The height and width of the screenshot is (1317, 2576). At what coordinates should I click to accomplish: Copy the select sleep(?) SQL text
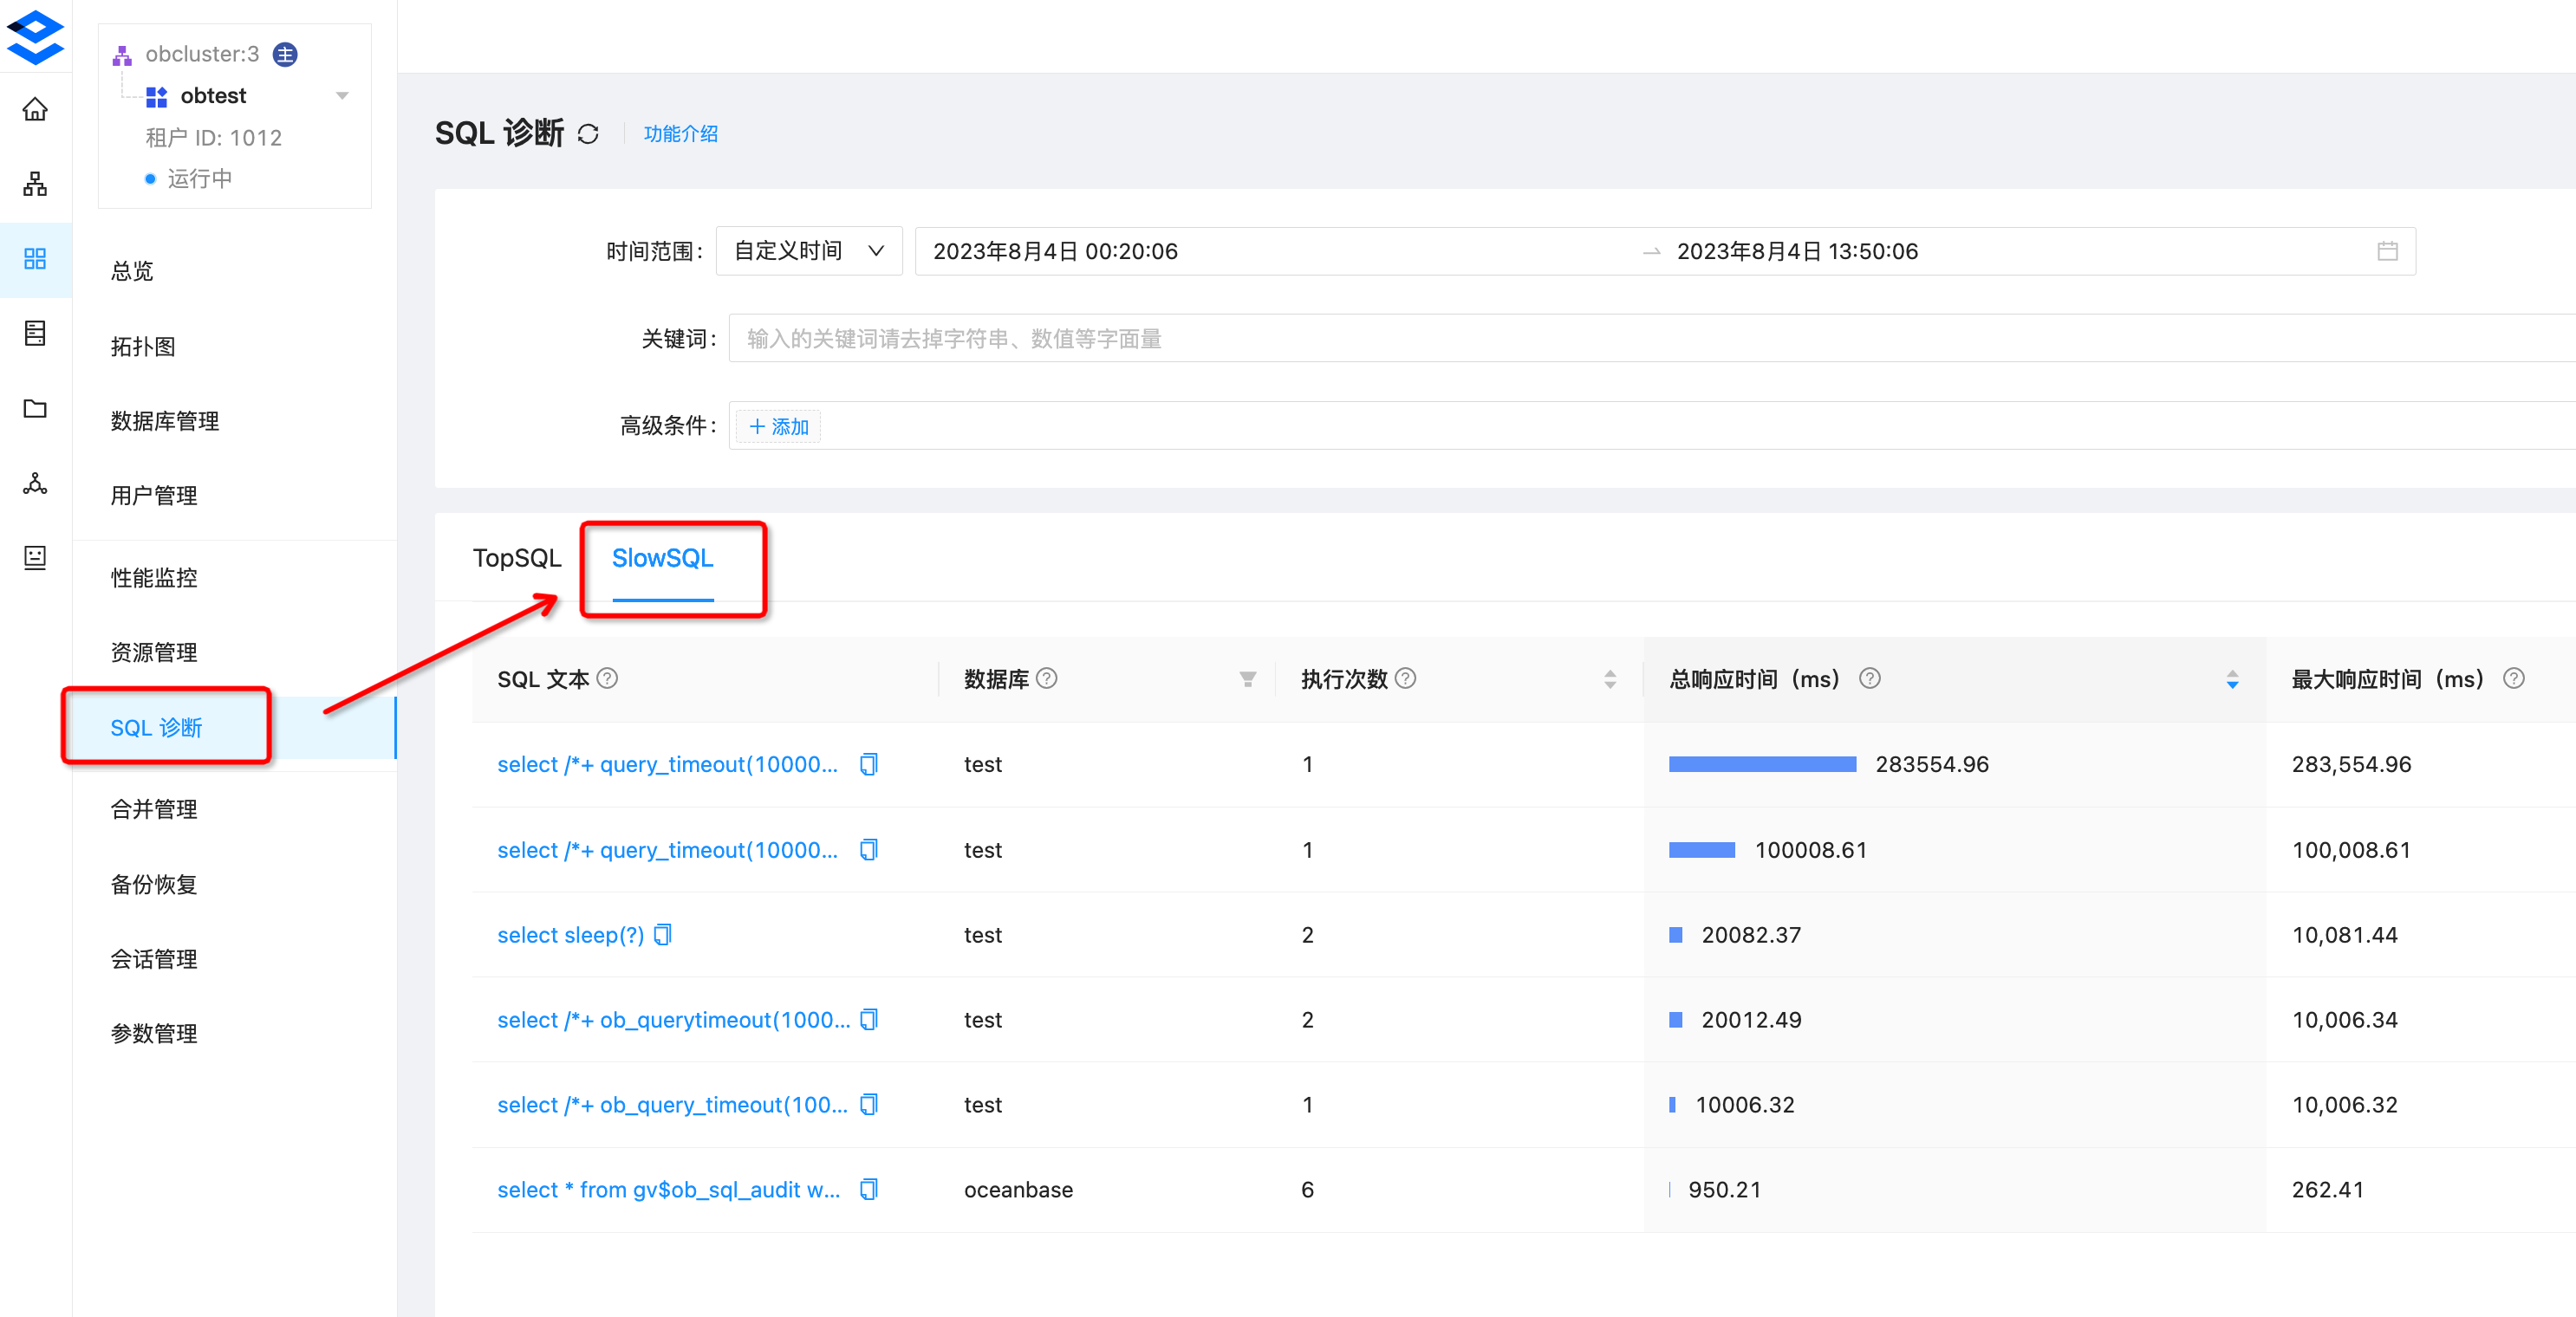663,934
